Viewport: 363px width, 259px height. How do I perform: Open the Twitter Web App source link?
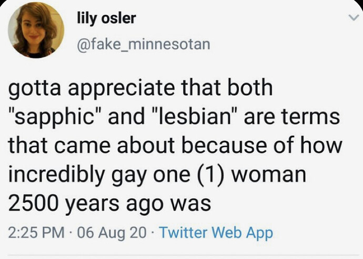[x=216, y=233]
